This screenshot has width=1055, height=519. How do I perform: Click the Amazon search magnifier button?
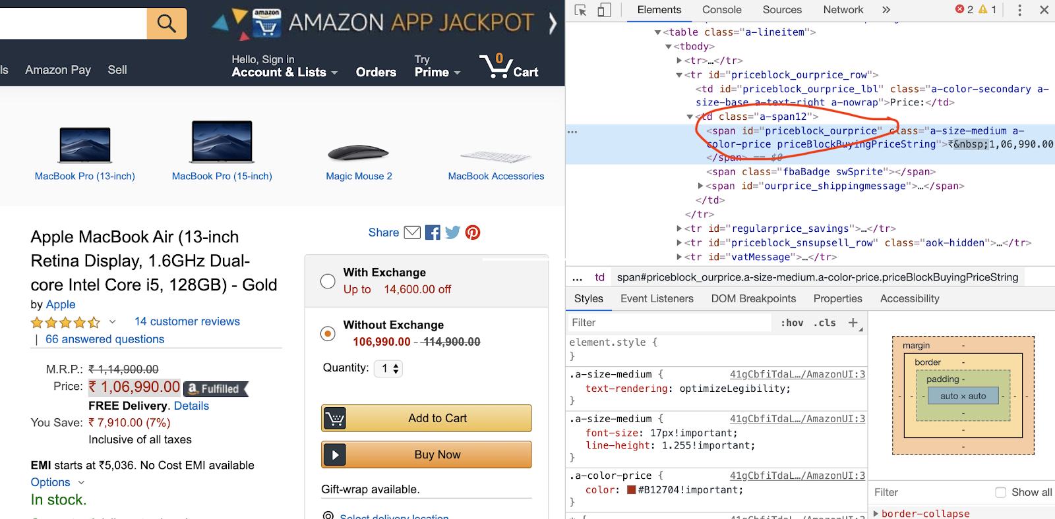coord(166,24)
